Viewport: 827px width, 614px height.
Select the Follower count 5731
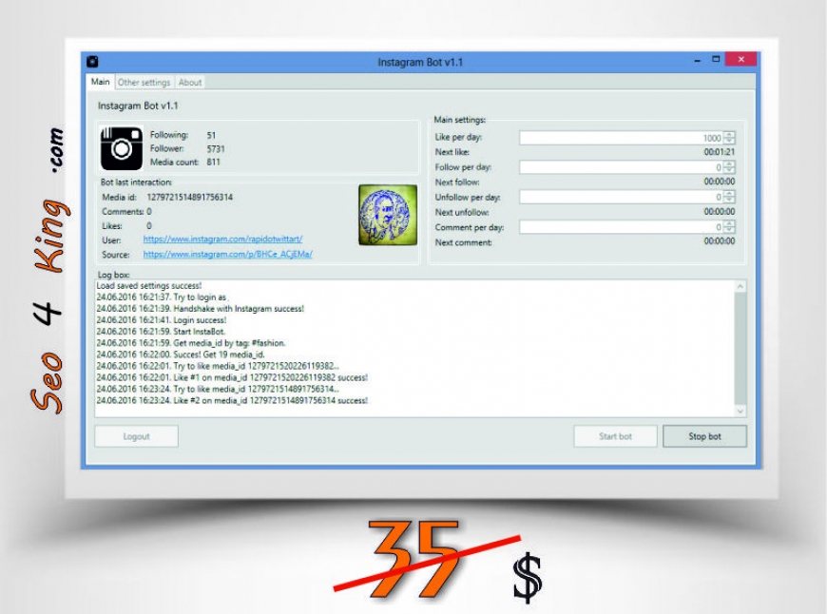coord(216,149)
